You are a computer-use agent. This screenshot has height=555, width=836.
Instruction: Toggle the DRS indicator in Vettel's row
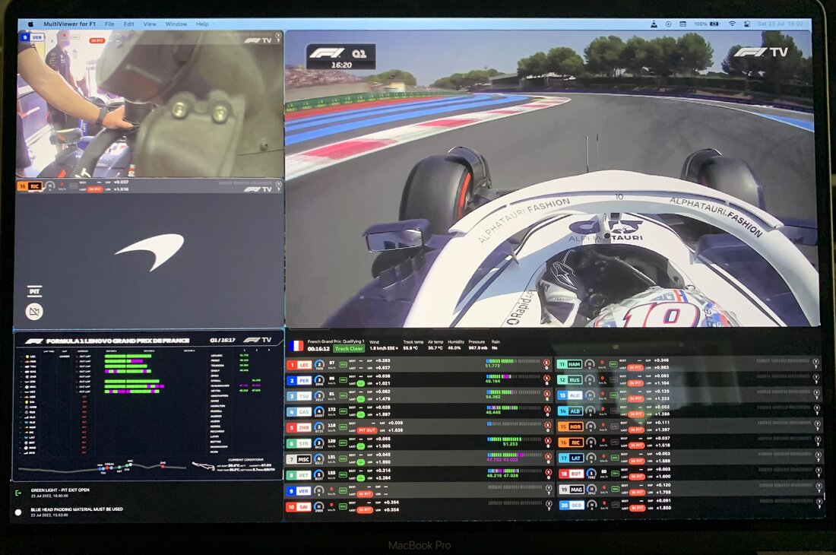pos(343,474)
